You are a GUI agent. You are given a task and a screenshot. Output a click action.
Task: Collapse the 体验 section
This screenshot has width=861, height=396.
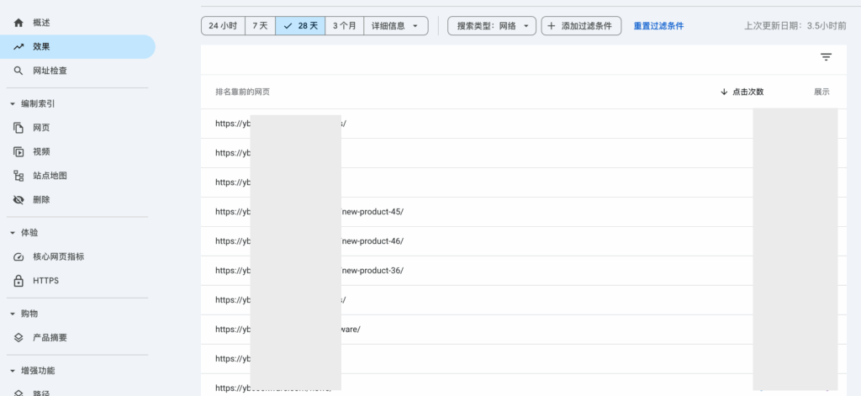[x=12, y=233]
